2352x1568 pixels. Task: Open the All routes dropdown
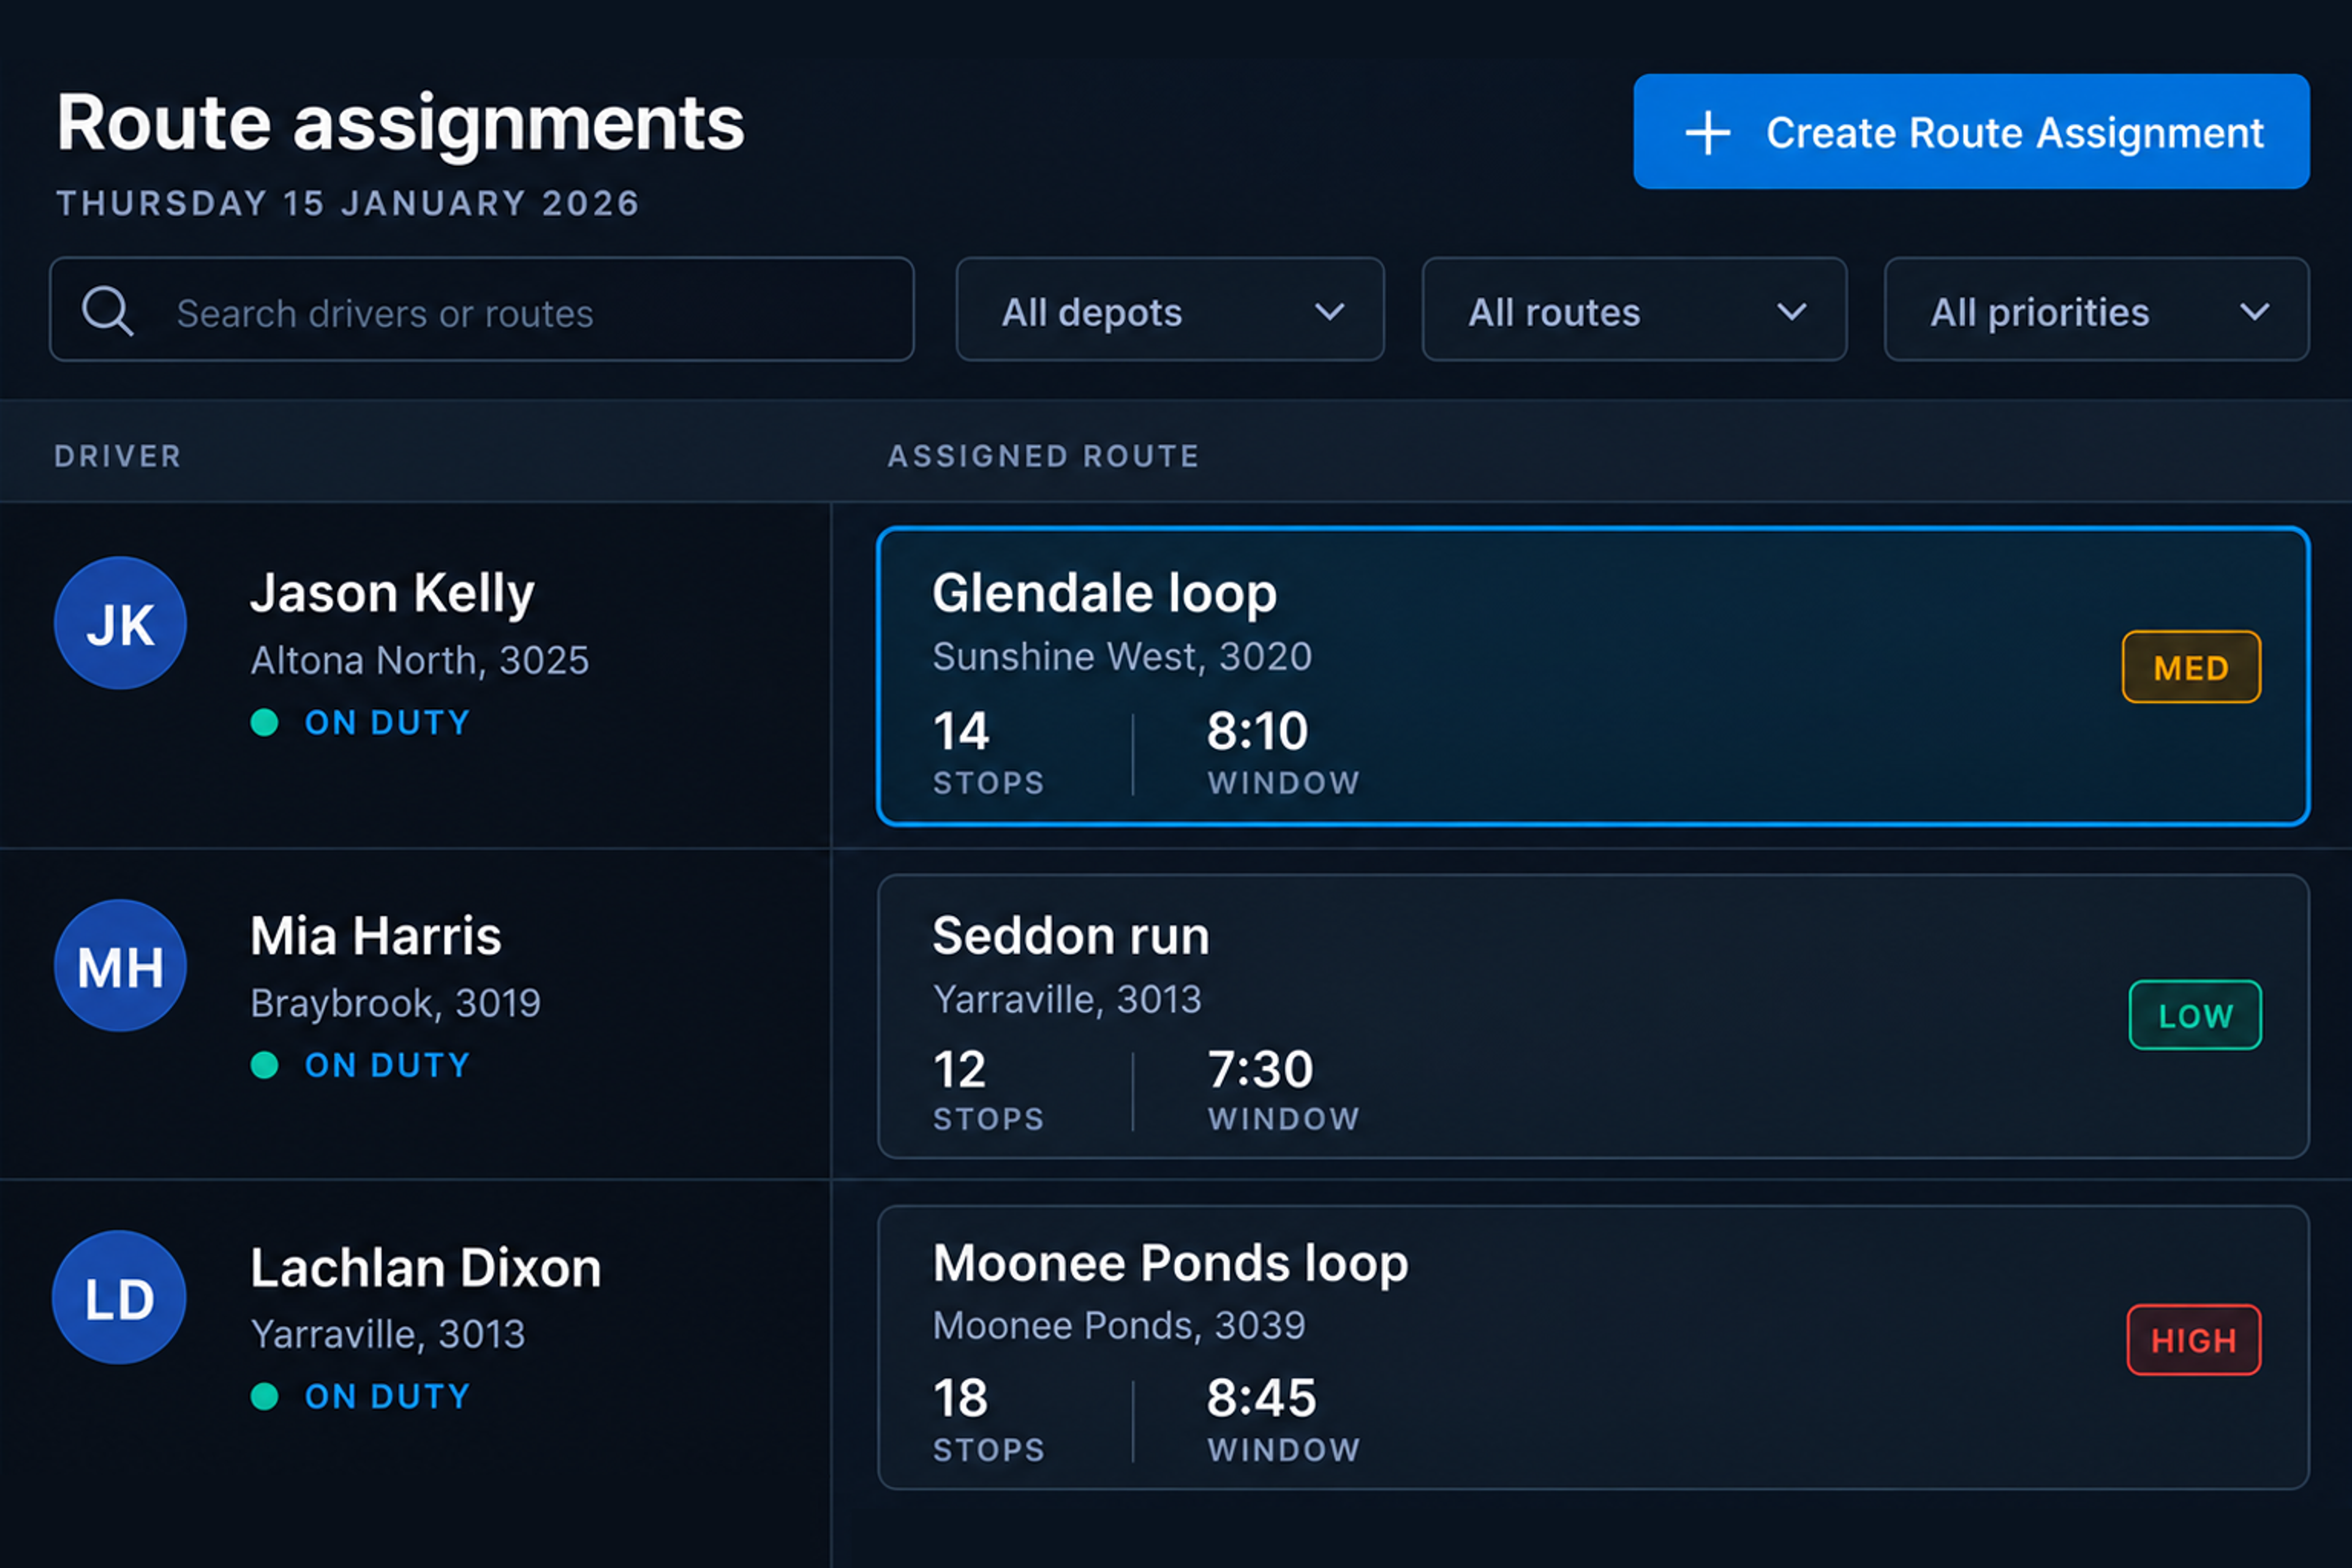pos(1634,310)
